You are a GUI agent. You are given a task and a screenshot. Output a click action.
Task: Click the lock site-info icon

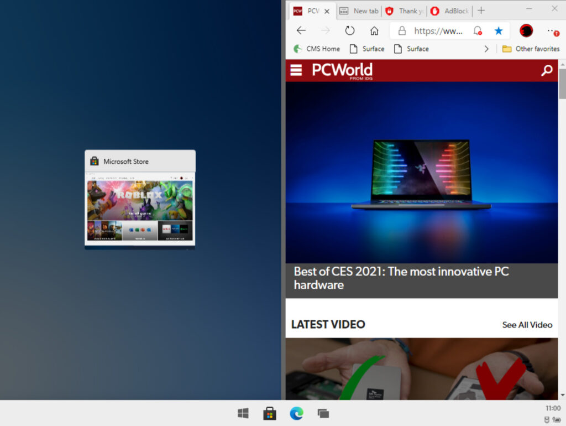click(x=402, y=31)
